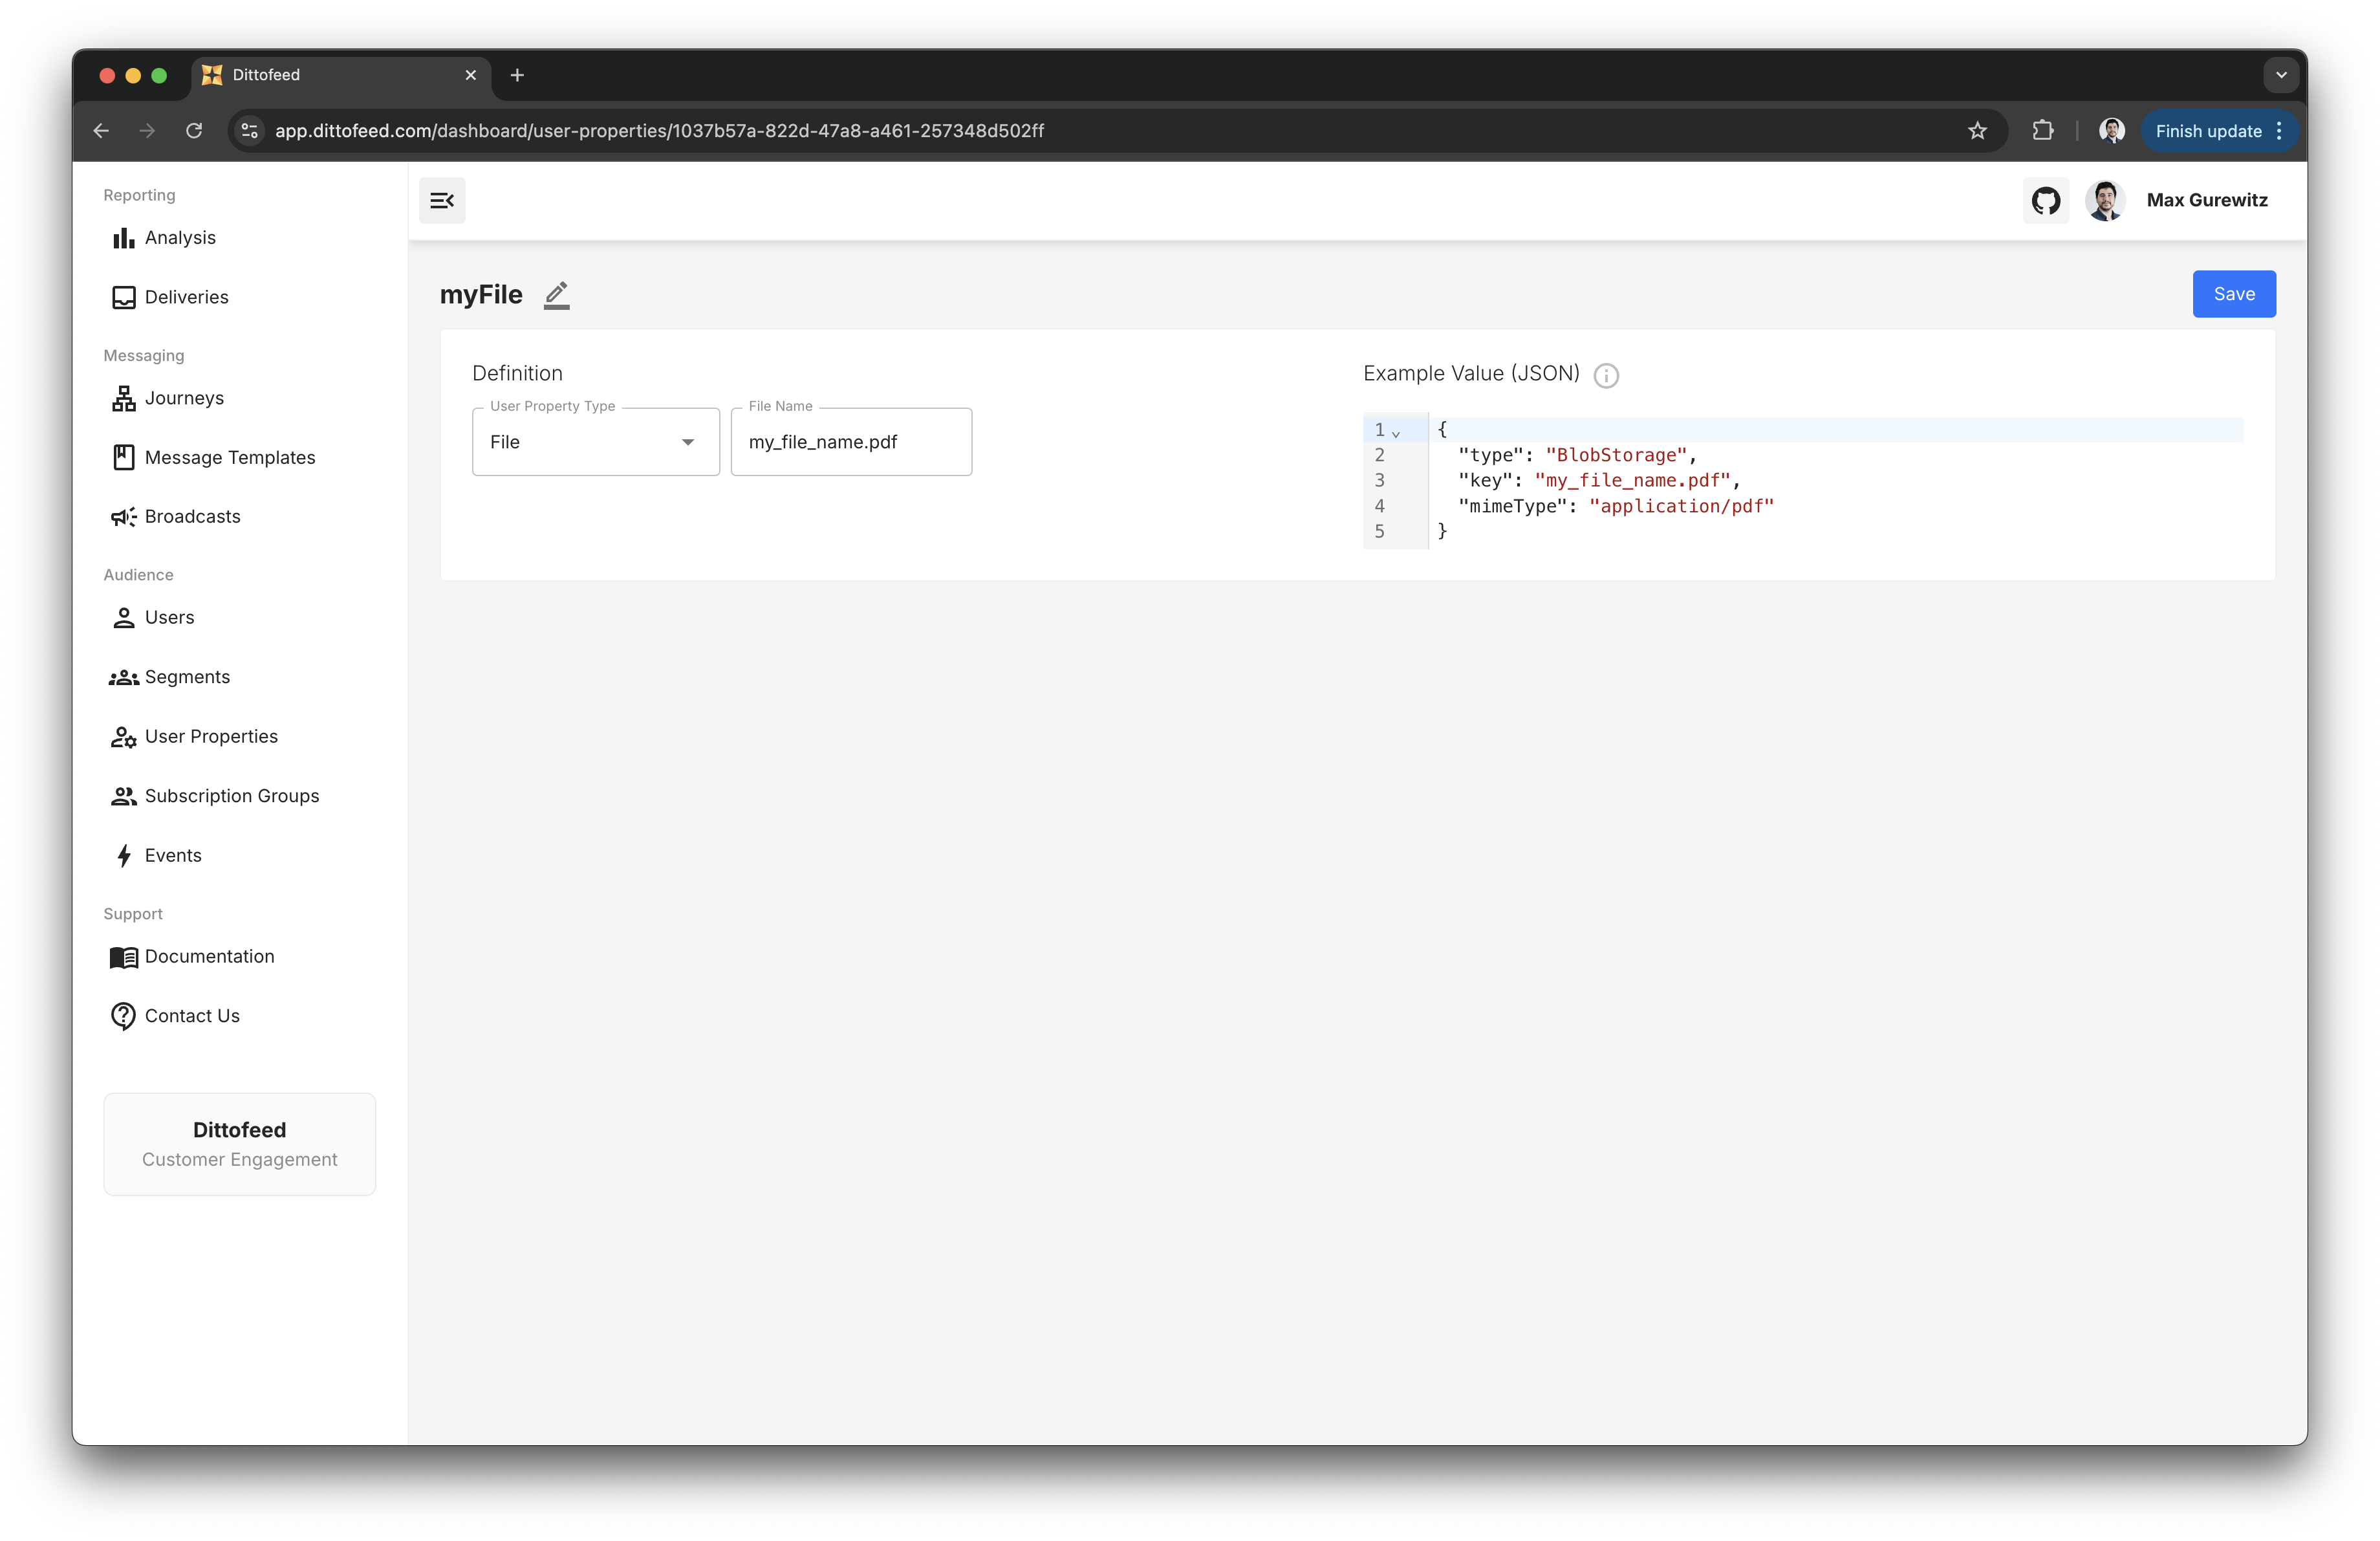Open Message Templates
Image resolution: width=2380 pixels, height=1541 pixels.
pyautogui.click(x=228, y=457)
